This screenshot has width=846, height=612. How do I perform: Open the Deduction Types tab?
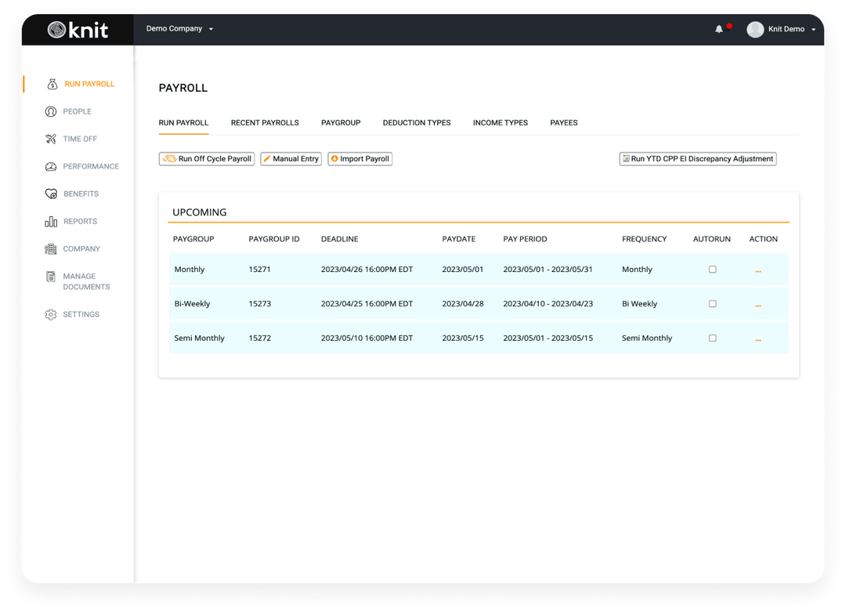click(417, 123)
